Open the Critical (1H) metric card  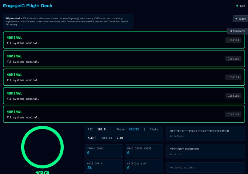click(144, 166)
